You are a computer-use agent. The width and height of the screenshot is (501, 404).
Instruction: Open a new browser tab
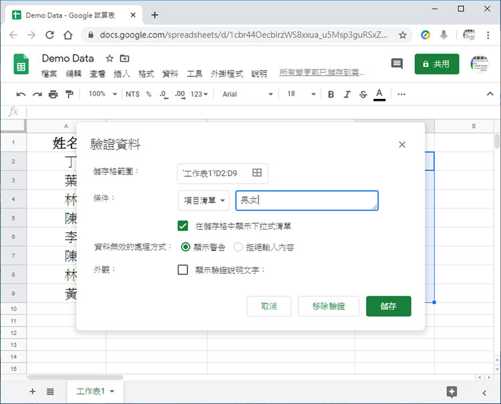[155, 15]
